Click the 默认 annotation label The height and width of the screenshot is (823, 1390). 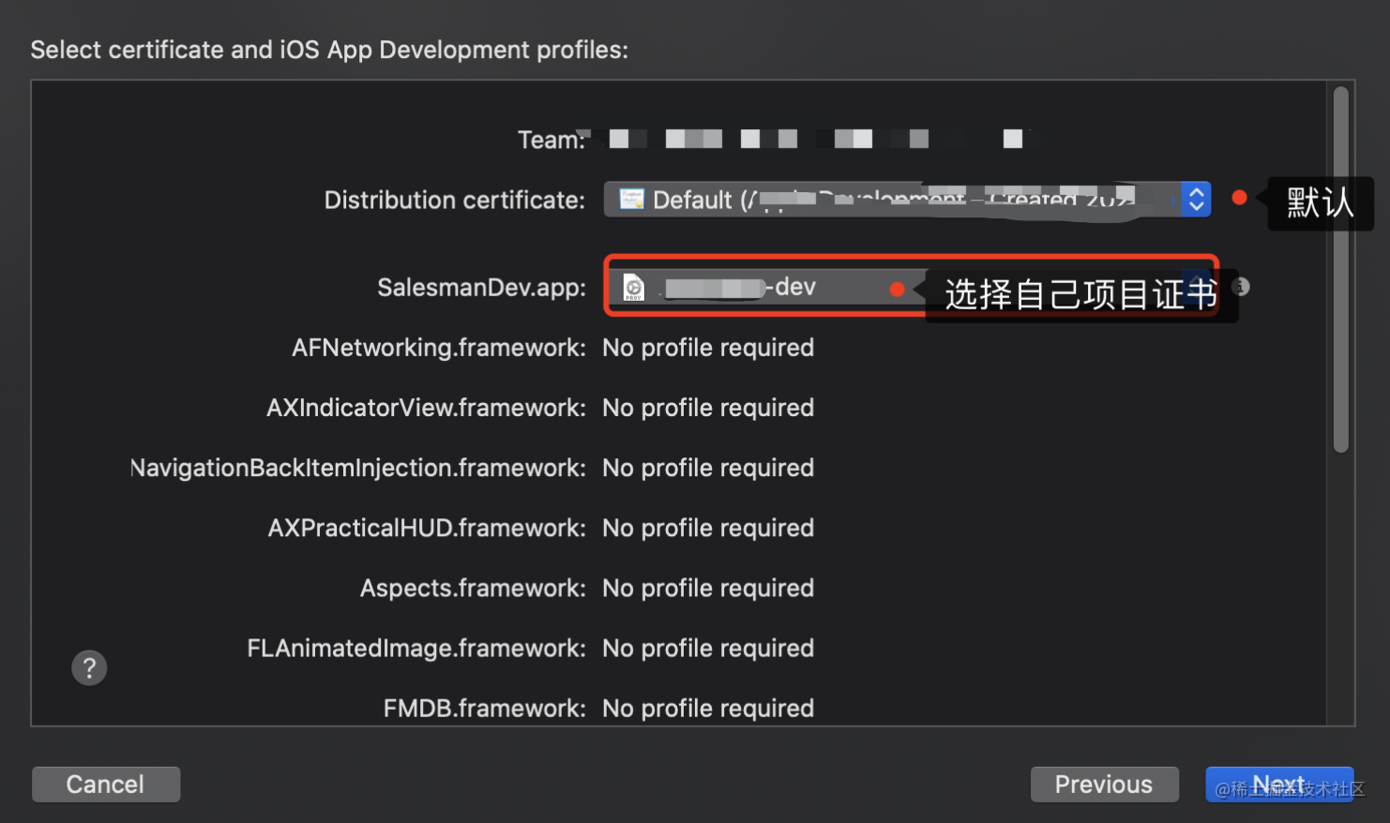click(x=1320, y=203)
